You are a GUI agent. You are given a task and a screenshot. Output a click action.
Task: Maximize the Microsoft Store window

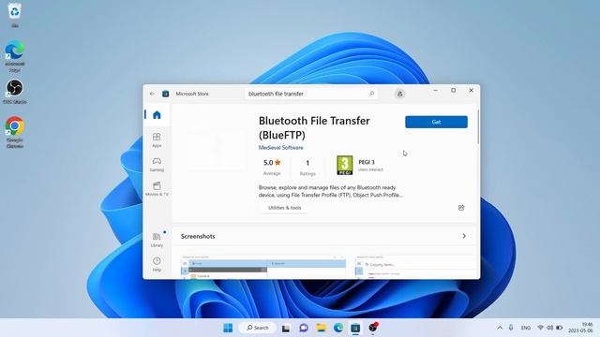[454, 91]
